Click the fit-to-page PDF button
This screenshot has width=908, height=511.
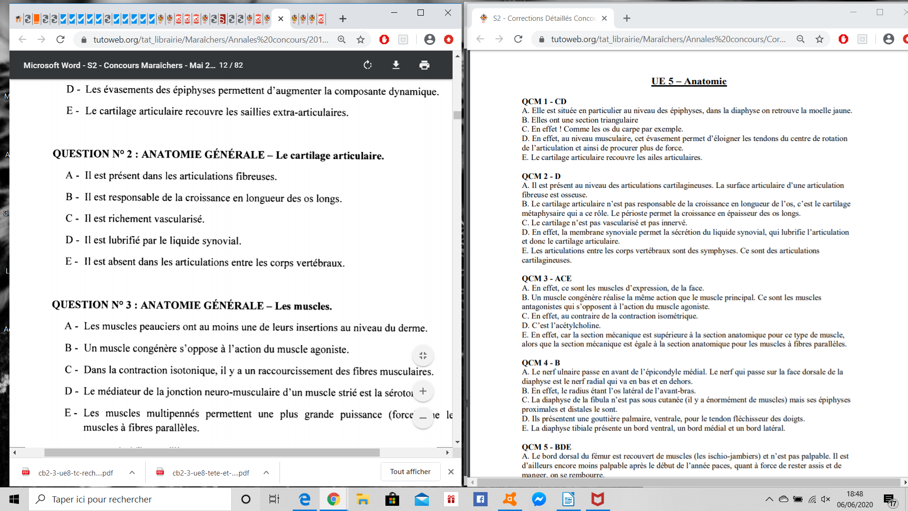point(423,356)
